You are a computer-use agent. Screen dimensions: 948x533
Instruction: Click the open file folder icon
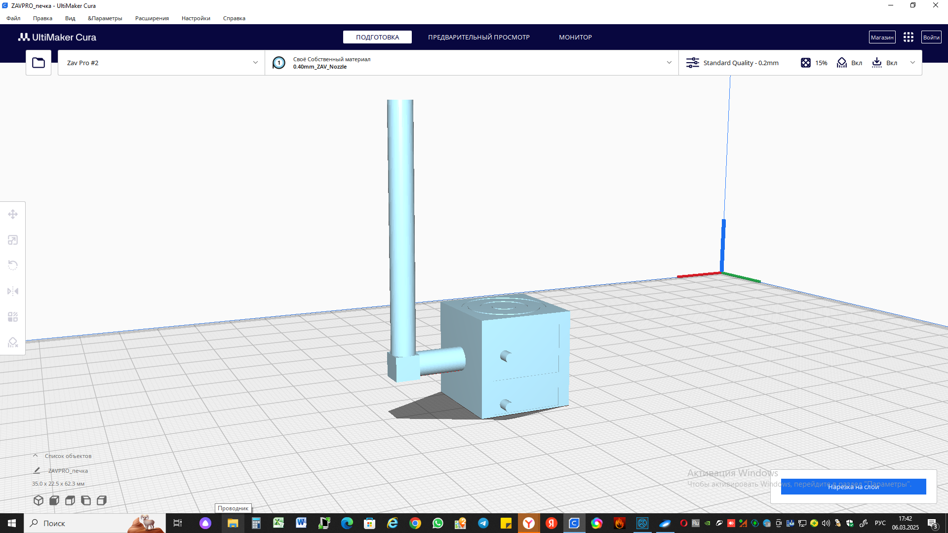point(39,63)
